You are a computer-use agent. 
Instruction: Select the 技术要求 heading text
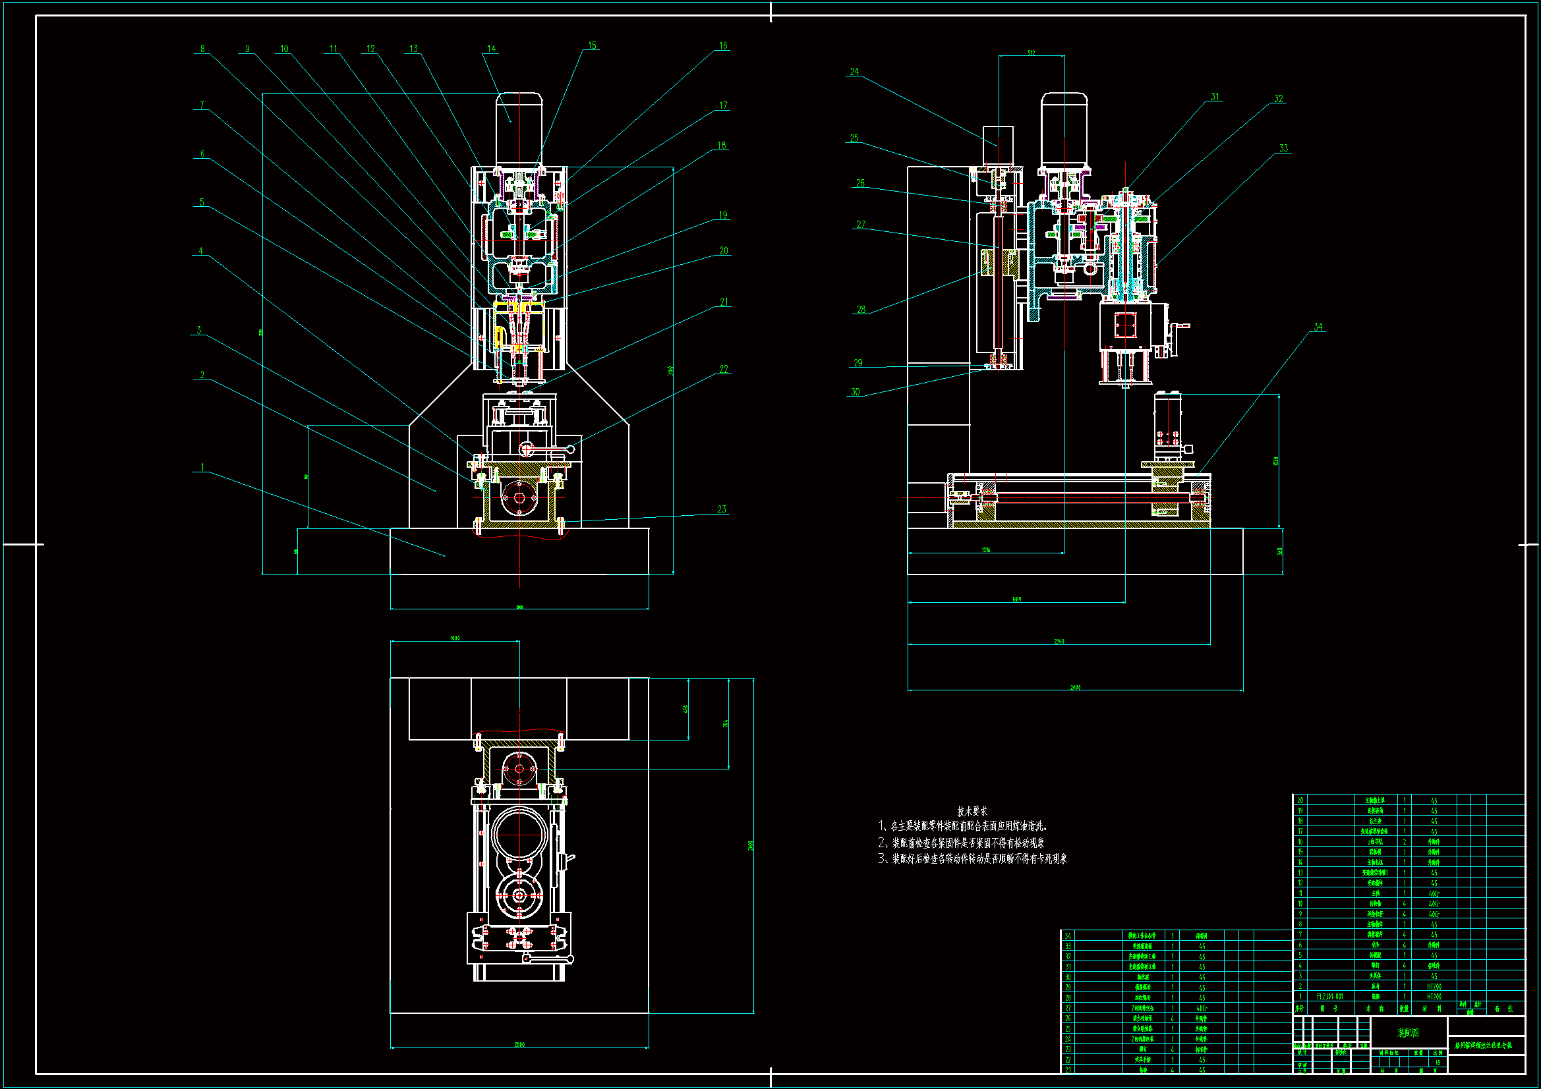coord(972,811)
